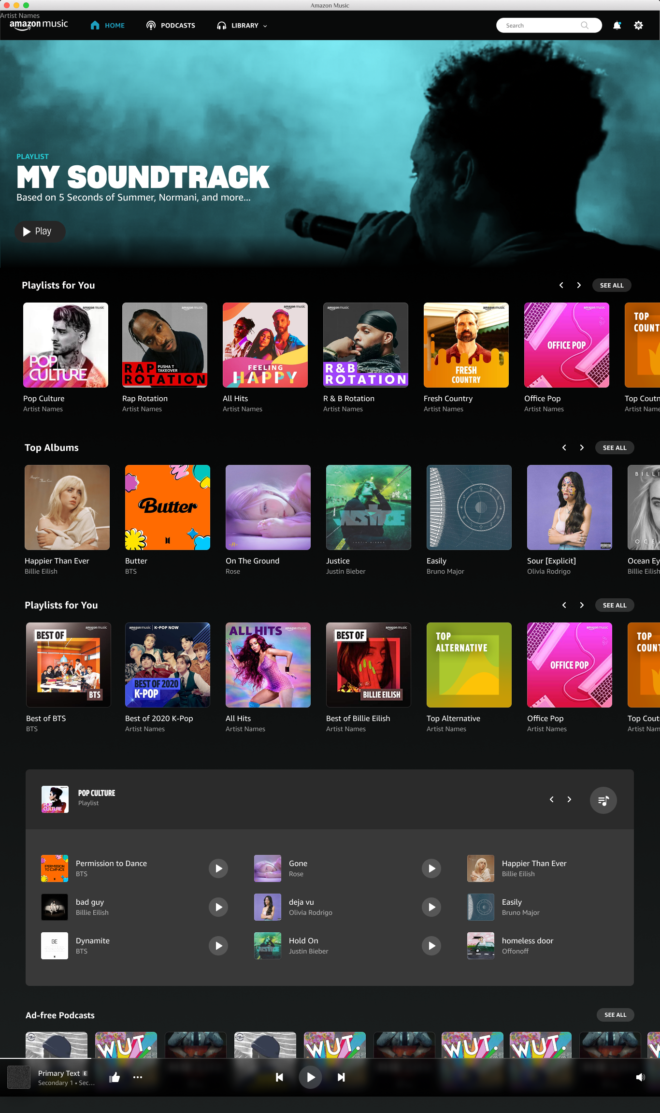This screenshot has height=1113, width=660.
Task: Go to the Home tab
Action: (108, 26)
